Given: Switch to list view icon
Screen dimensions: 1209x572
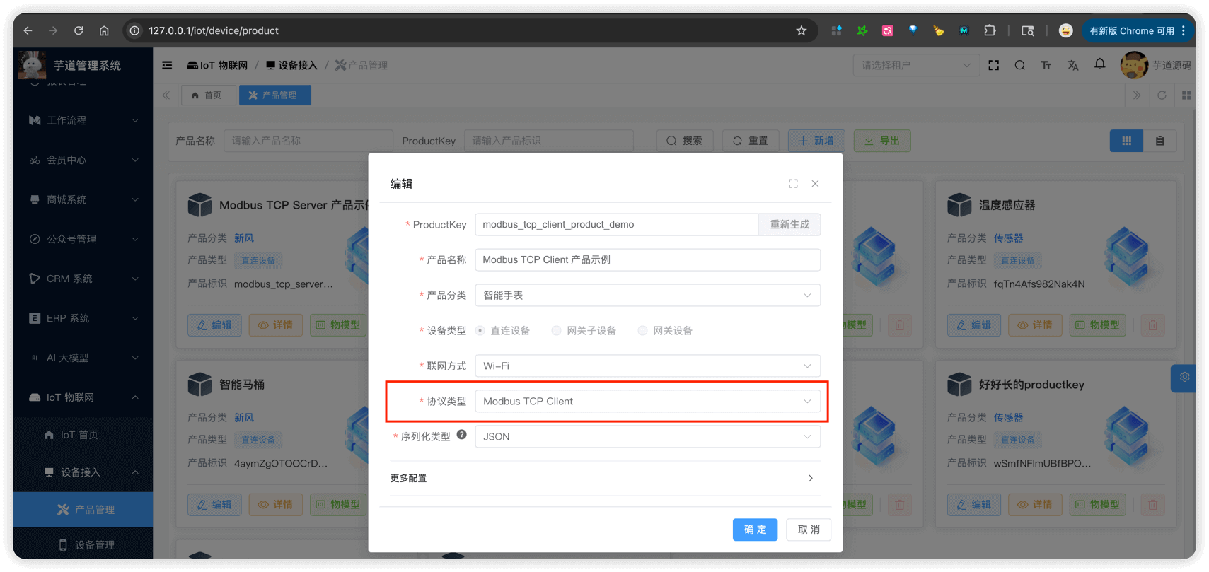Looking at the screenshot, I should click(1159, 141).
